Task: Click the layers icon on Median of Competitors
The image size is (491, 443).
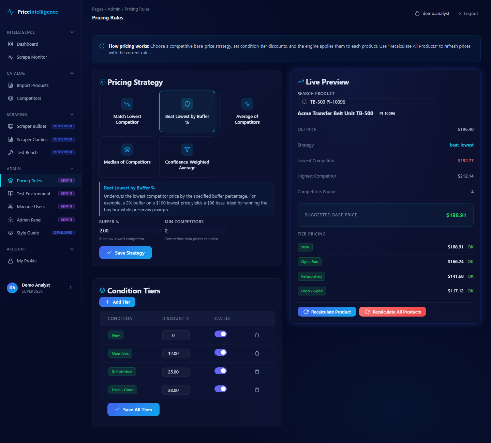Action: (127, 150)
